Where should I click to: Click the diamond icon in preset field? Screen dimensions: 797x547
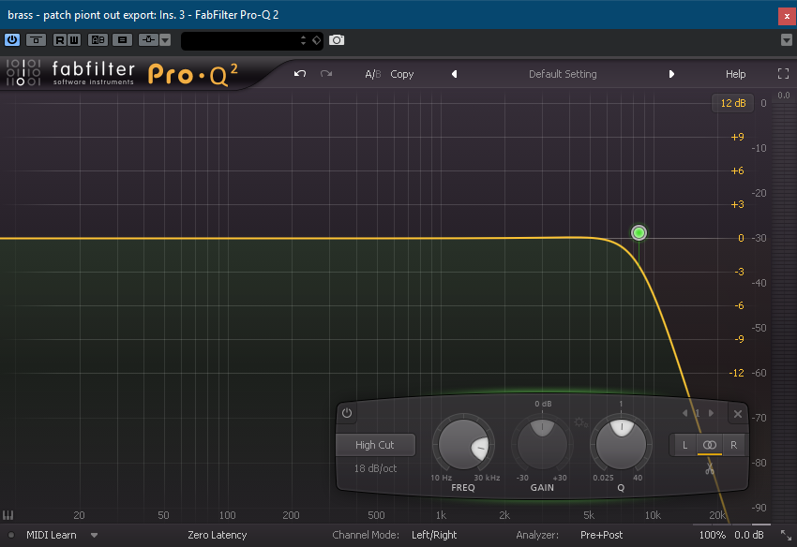pyautogui.click(x=316, y=40)
